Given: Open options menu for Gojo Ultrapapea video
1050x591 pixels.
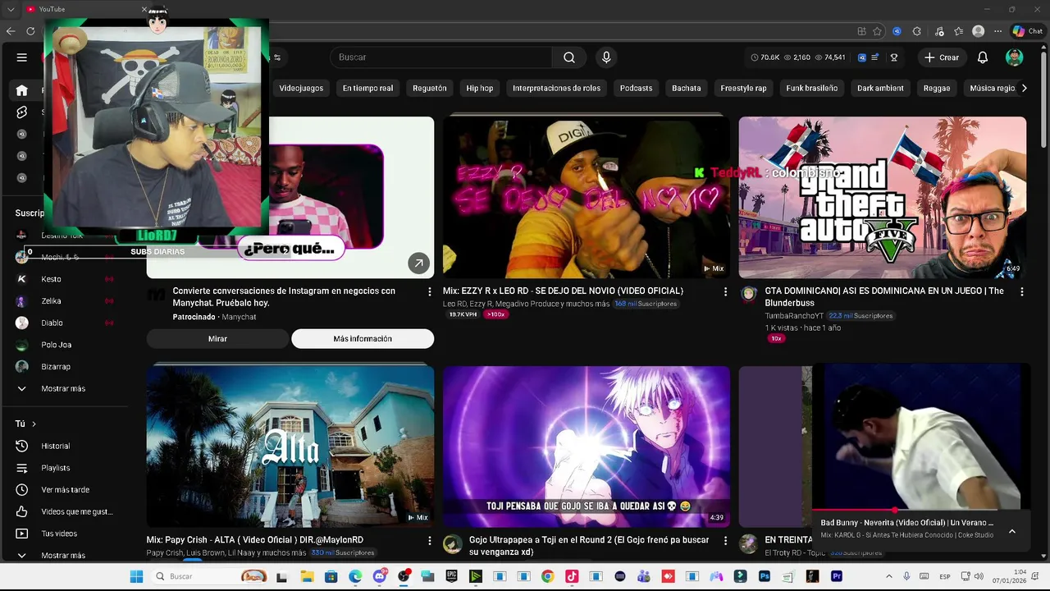Looking at the screenshot, I should click(x=725, y=541).
